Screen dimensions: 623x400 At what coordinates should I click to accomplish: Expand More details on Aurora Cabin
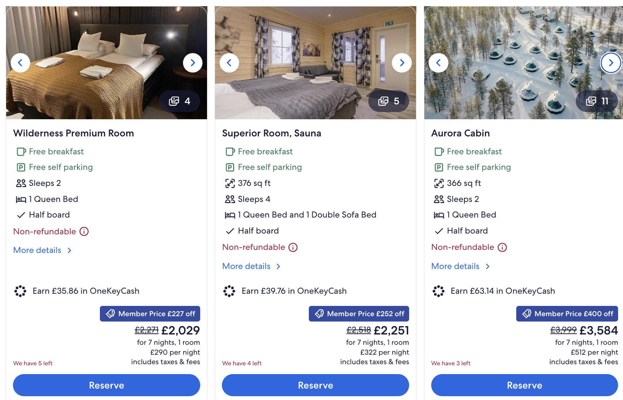[456, 266]
